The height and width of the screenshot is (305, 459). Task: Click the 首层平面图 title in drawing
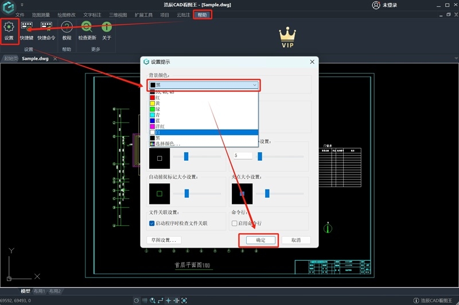[x=193, y=265]
